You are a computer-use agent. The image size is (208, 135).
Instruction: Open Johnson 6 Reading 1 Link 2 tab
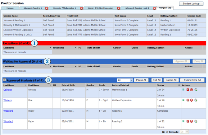coord(137,8)
